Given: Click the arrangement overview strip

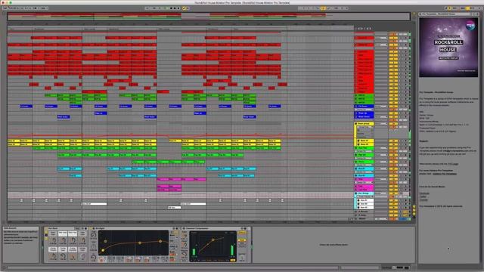Looking at the screenshot, I should tap(209, 17).
